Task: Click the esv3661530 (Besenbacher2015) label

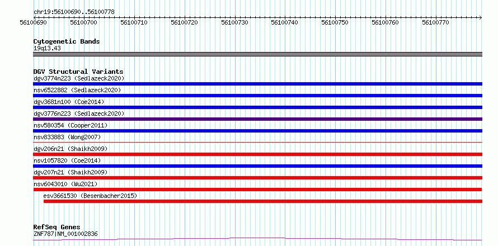Action: (x=90, y=196)
